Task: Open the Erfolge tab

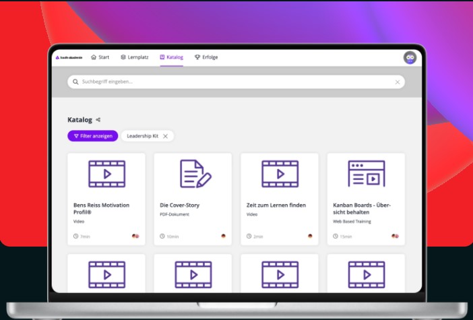Action: tap(206, 58)
